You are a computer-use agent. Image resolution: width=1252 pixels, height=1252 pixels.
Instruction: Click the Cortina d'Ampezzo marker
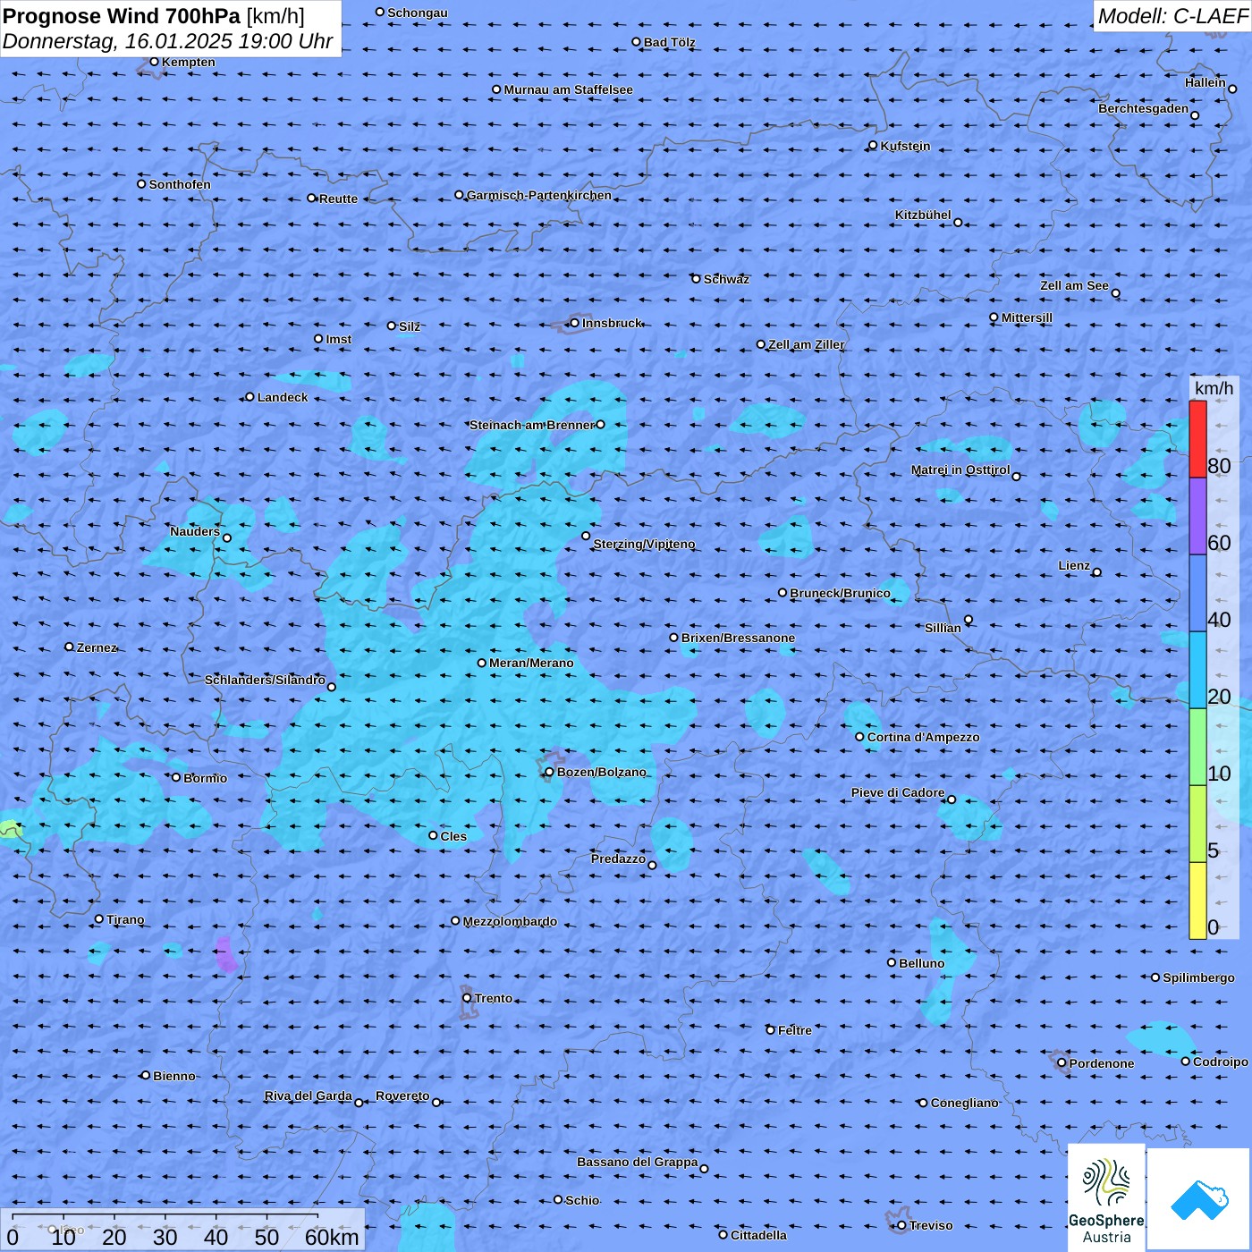(x=859, y=737)
